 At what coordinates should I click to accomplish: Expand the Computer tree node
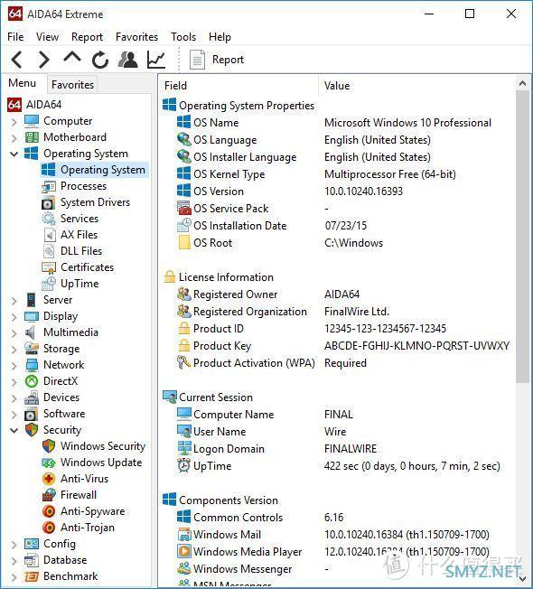click(x=14, y=122)
